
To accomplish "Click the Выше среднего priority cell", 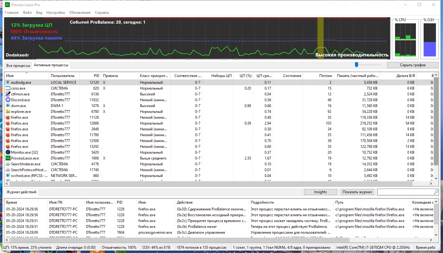I will 153,158.
